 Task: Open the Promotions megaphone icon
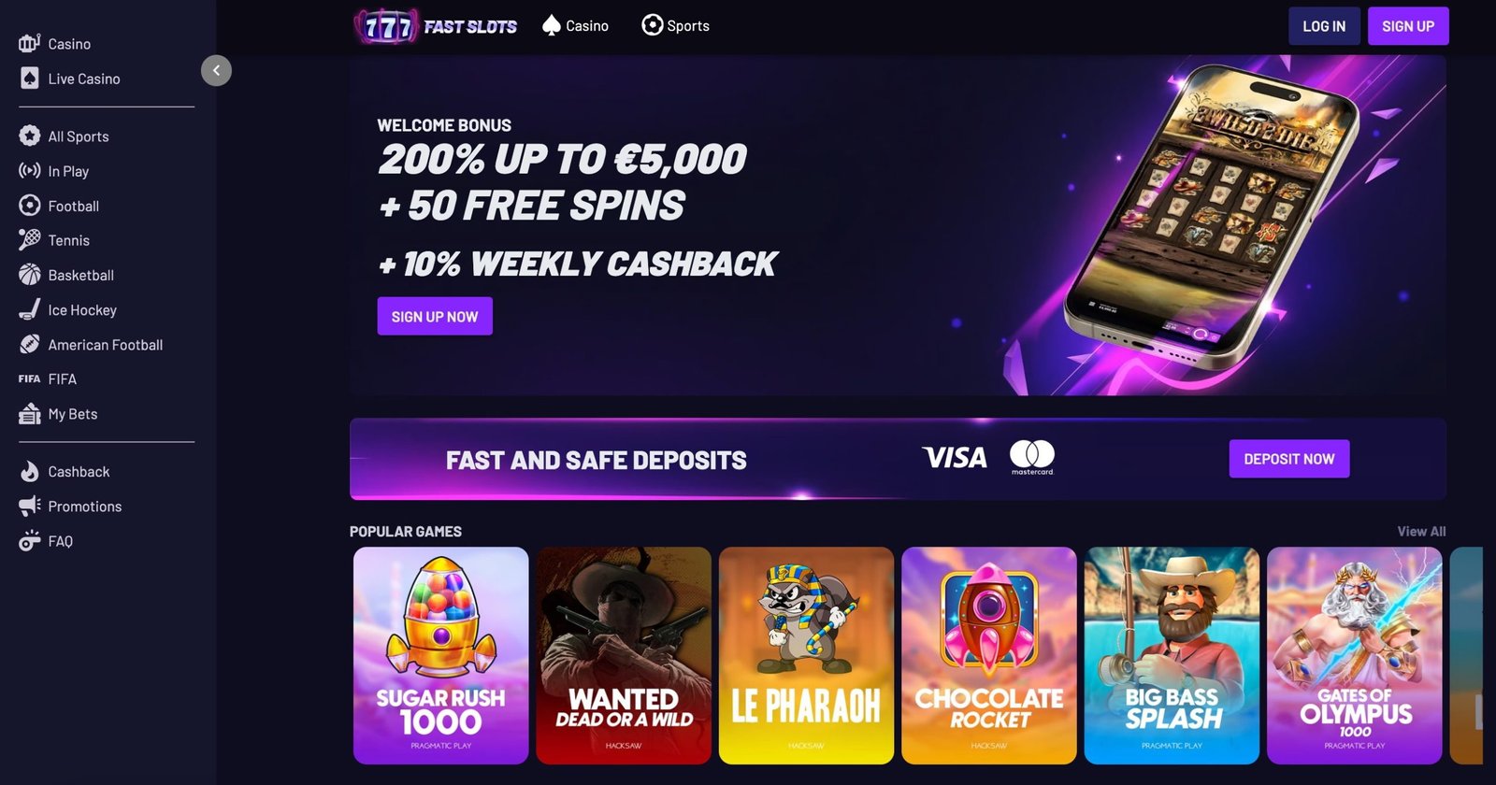(x=29, y=507)
